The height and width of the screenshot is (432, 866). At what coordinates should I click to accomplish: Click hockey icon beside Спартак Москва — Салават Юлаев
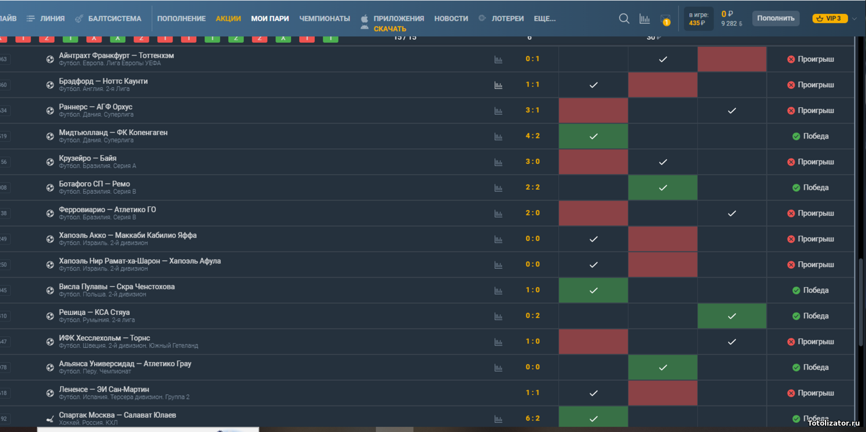(50, 419)
